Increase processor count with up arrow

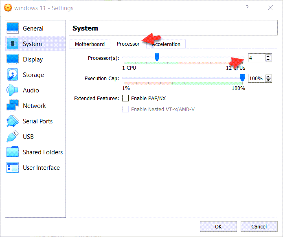(268, 56)
